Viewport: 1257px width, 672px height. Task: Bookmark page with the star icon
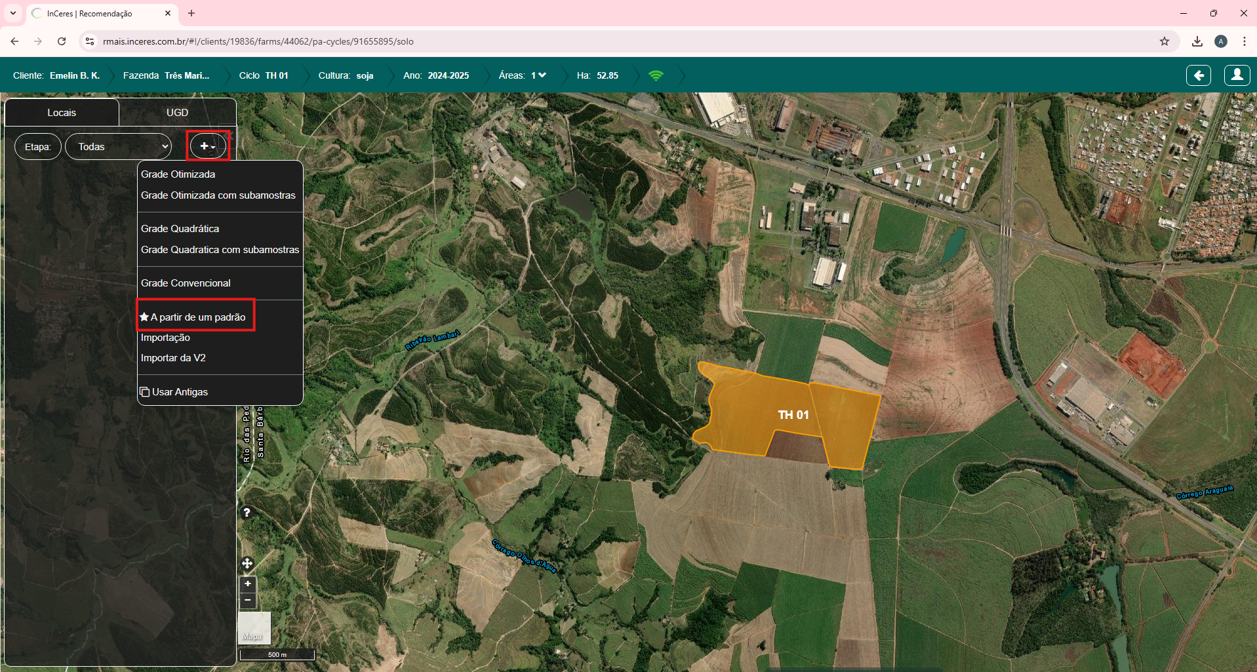[x=1165, y=41]
